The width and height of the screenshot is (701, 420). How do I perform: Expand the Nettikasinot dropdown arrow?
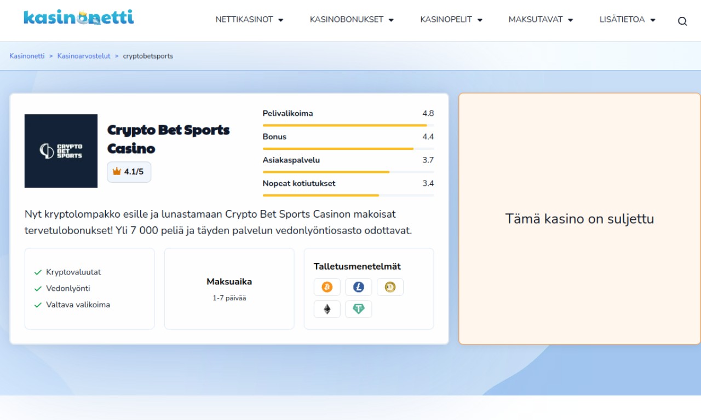(281, 20)
